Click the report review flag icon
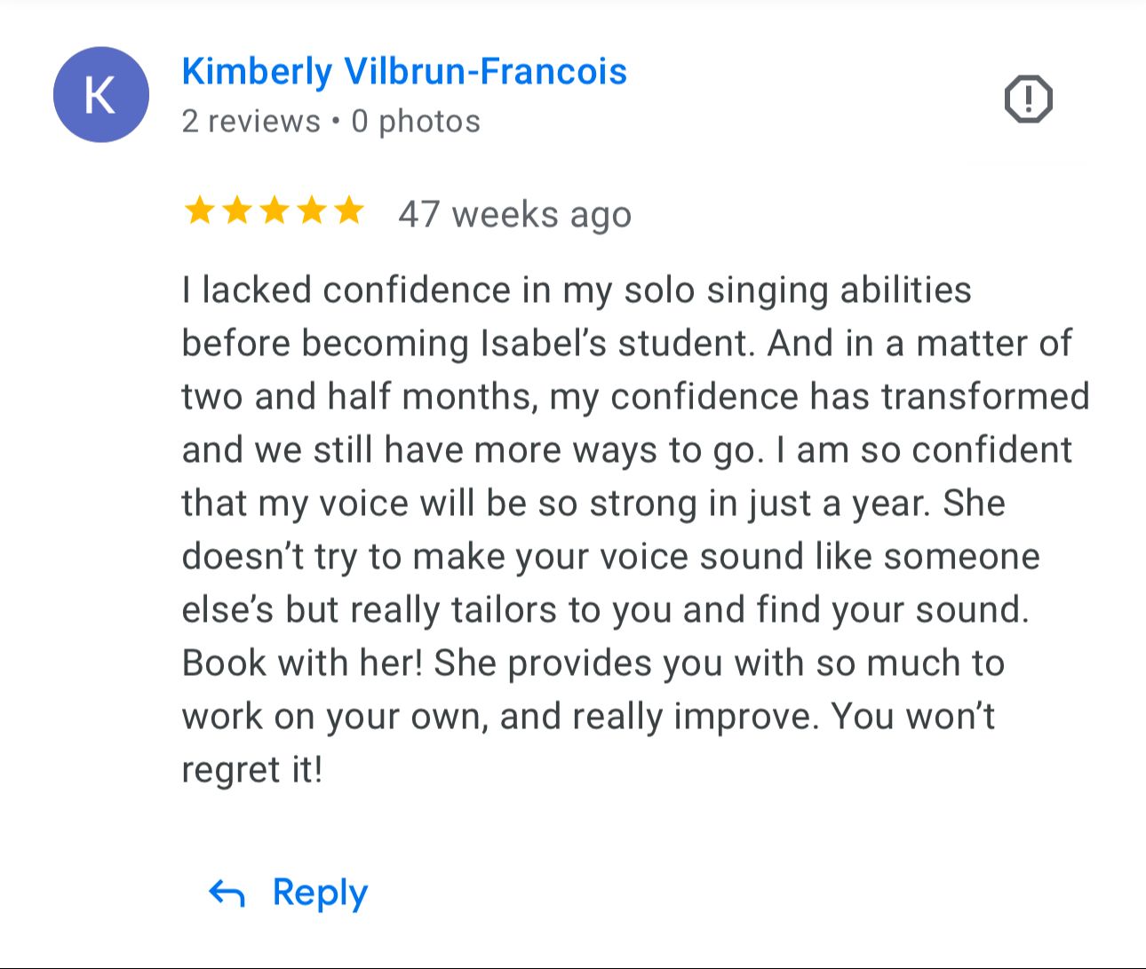The height and width of the screenshot is (969, 1146). tap(1028, 99)
